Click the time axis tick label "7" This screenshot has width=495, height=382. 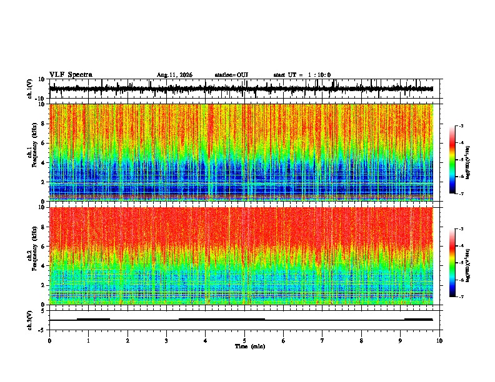pos(322,341)
